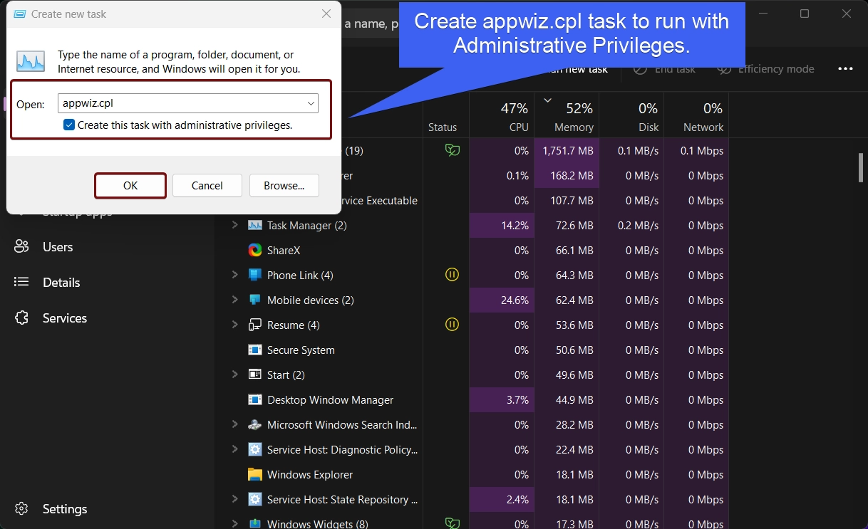Click the suspended pause icon in Phone Link row
This screenshot has height=529, width=868.
(452, 275)
